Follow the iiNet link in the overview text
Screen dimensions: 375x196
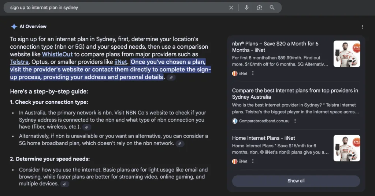tap(120, 62)
